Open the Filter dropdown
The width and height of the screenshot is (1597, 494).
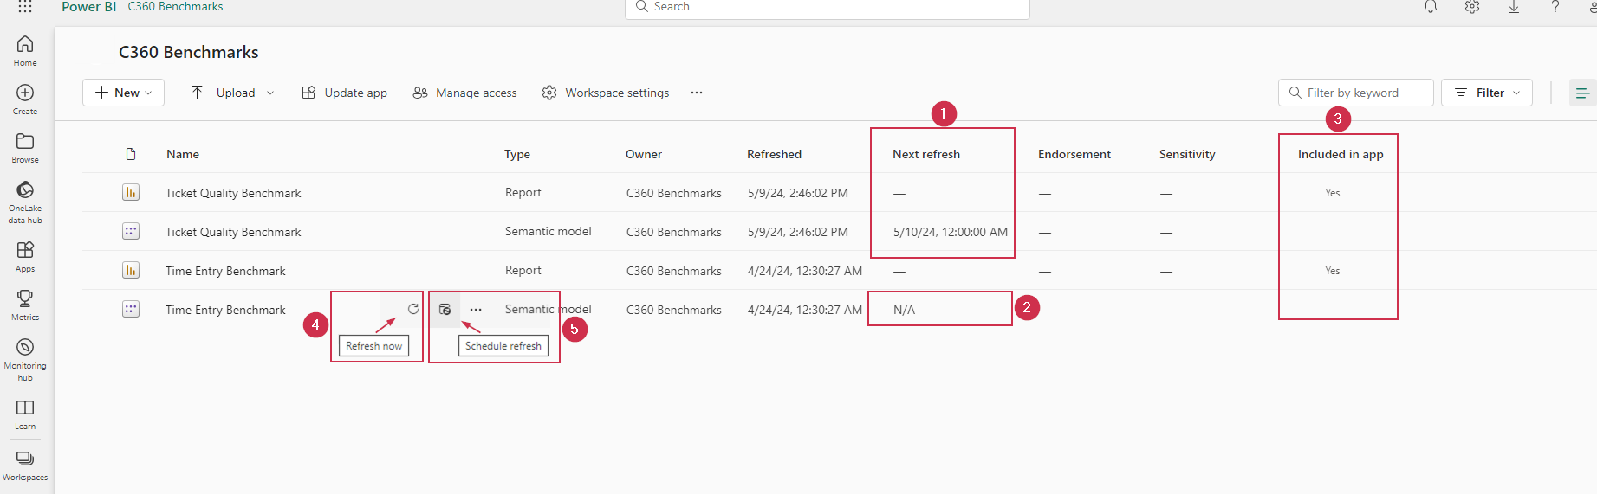[x=1487, y=93]
